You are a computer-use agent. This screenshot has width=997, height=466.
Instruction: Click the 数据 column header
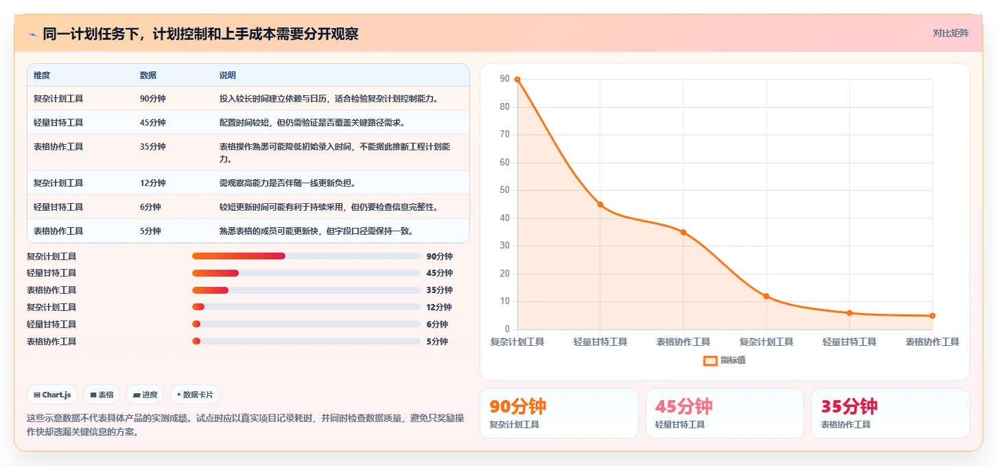[148, 75]
